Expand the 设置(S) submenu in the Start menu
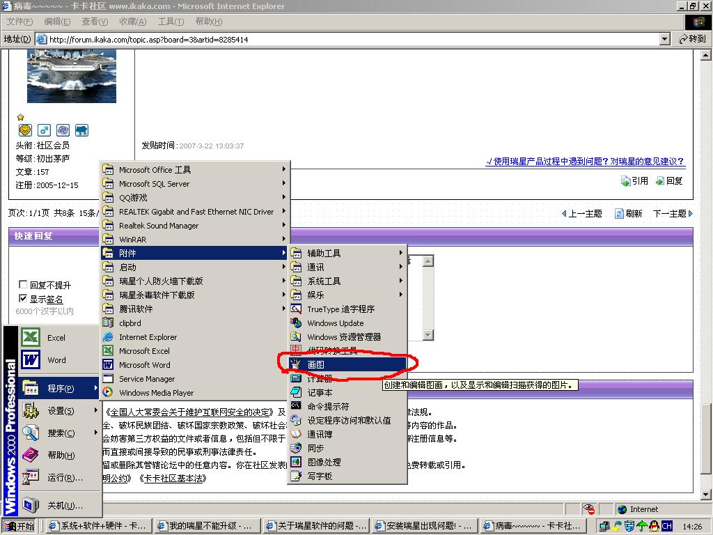This screenshot has height=535, width=713. pos(58,411)
